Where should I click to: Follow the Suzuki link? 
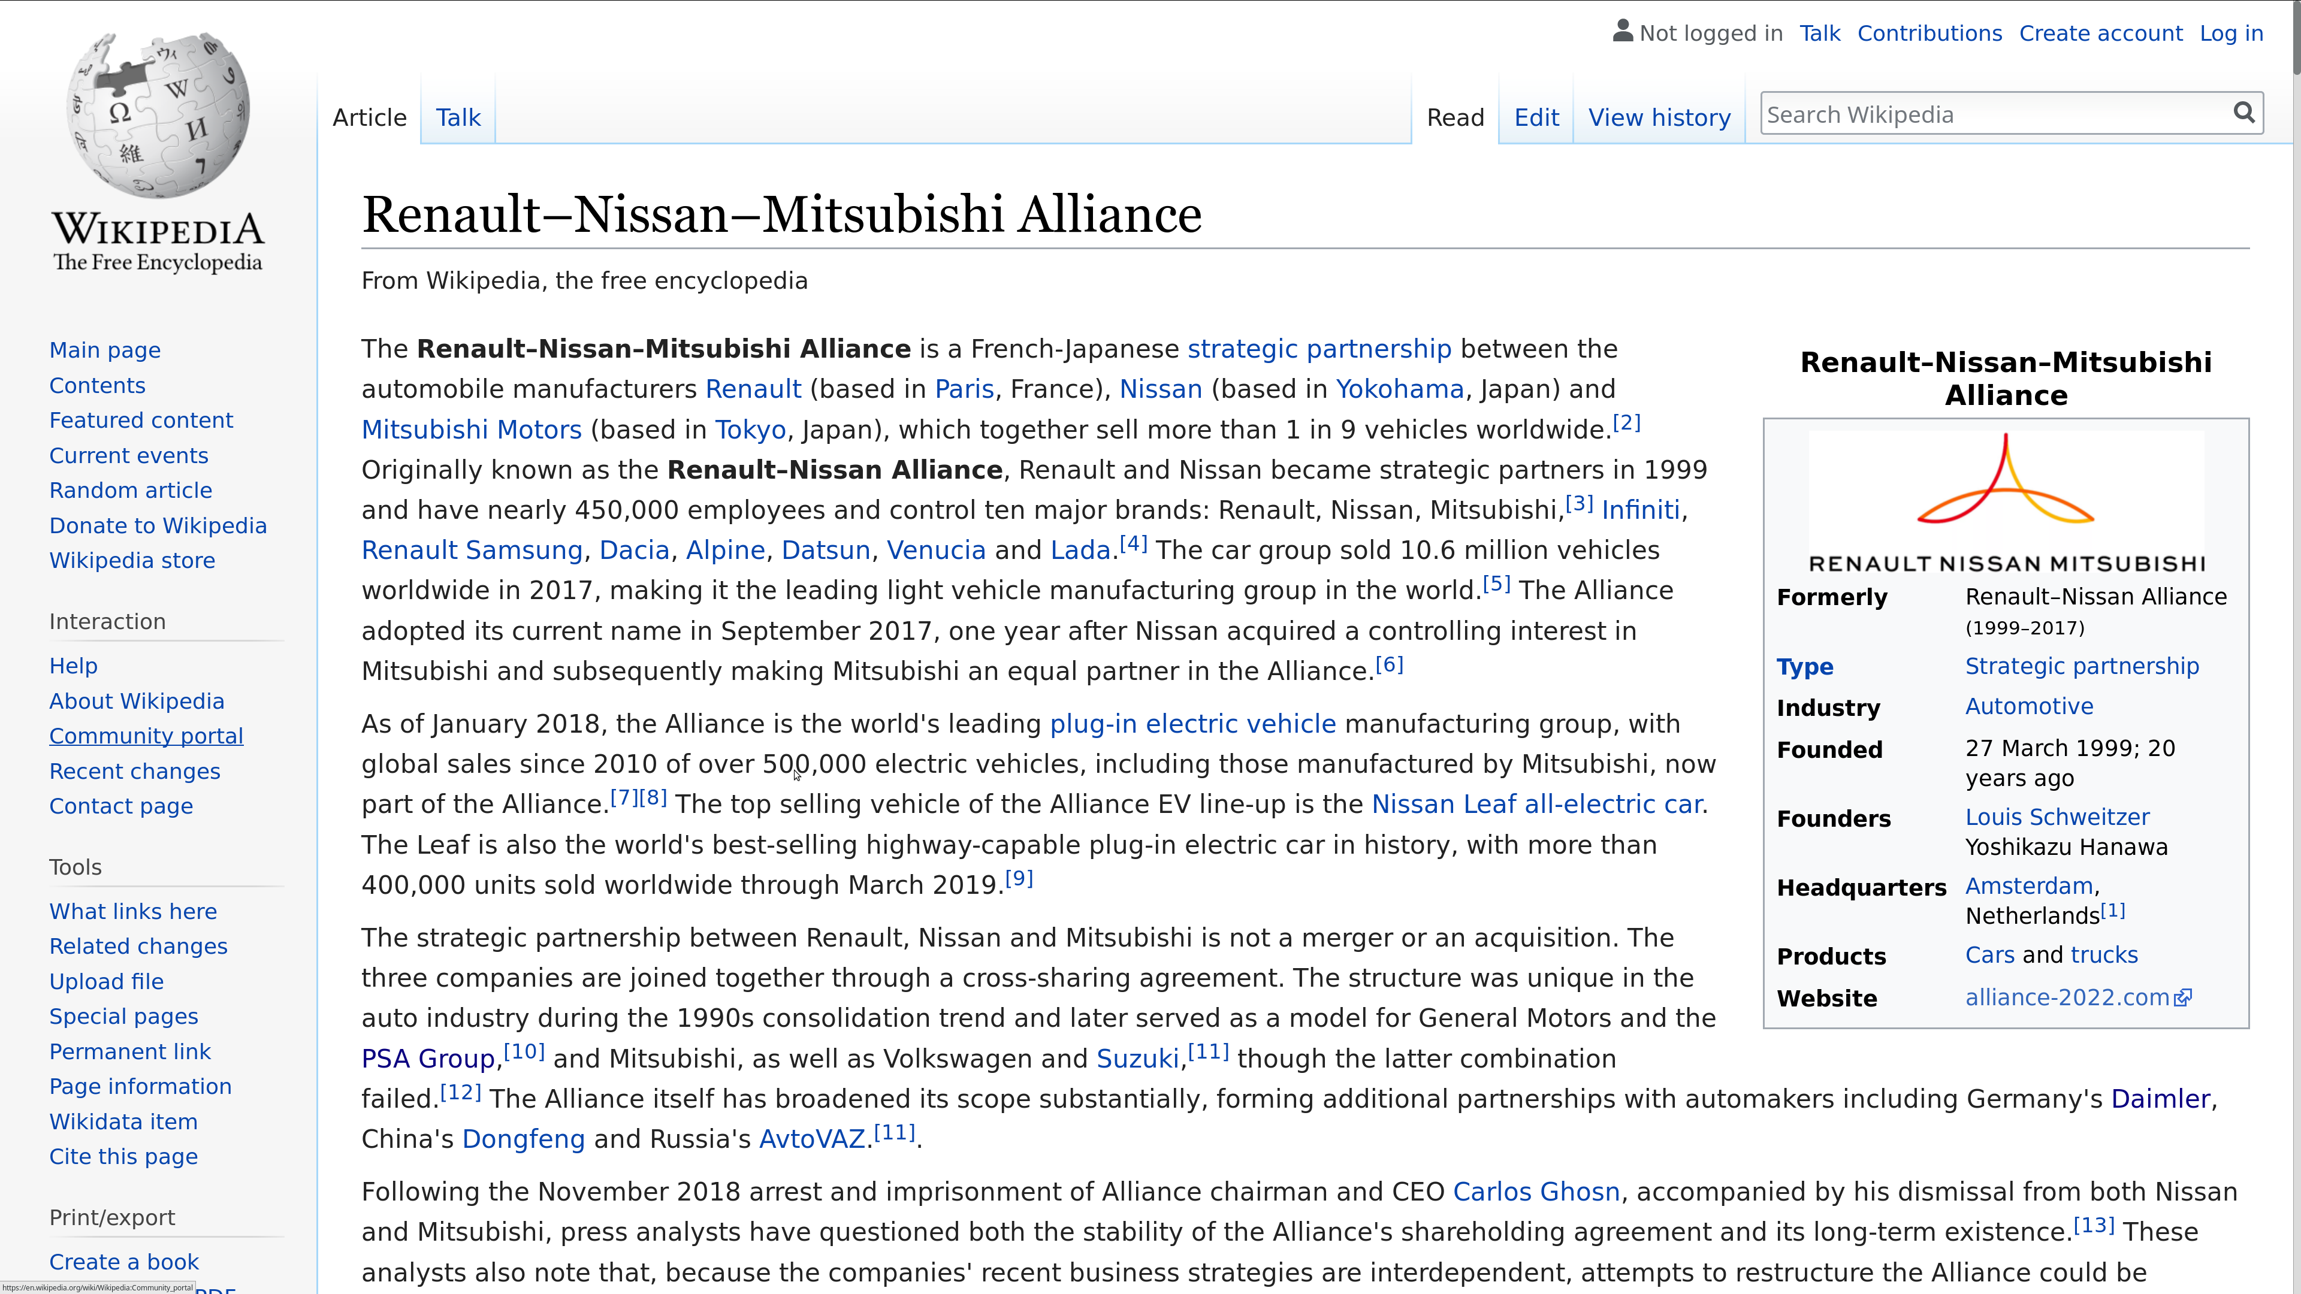tap(1138, 1059)
